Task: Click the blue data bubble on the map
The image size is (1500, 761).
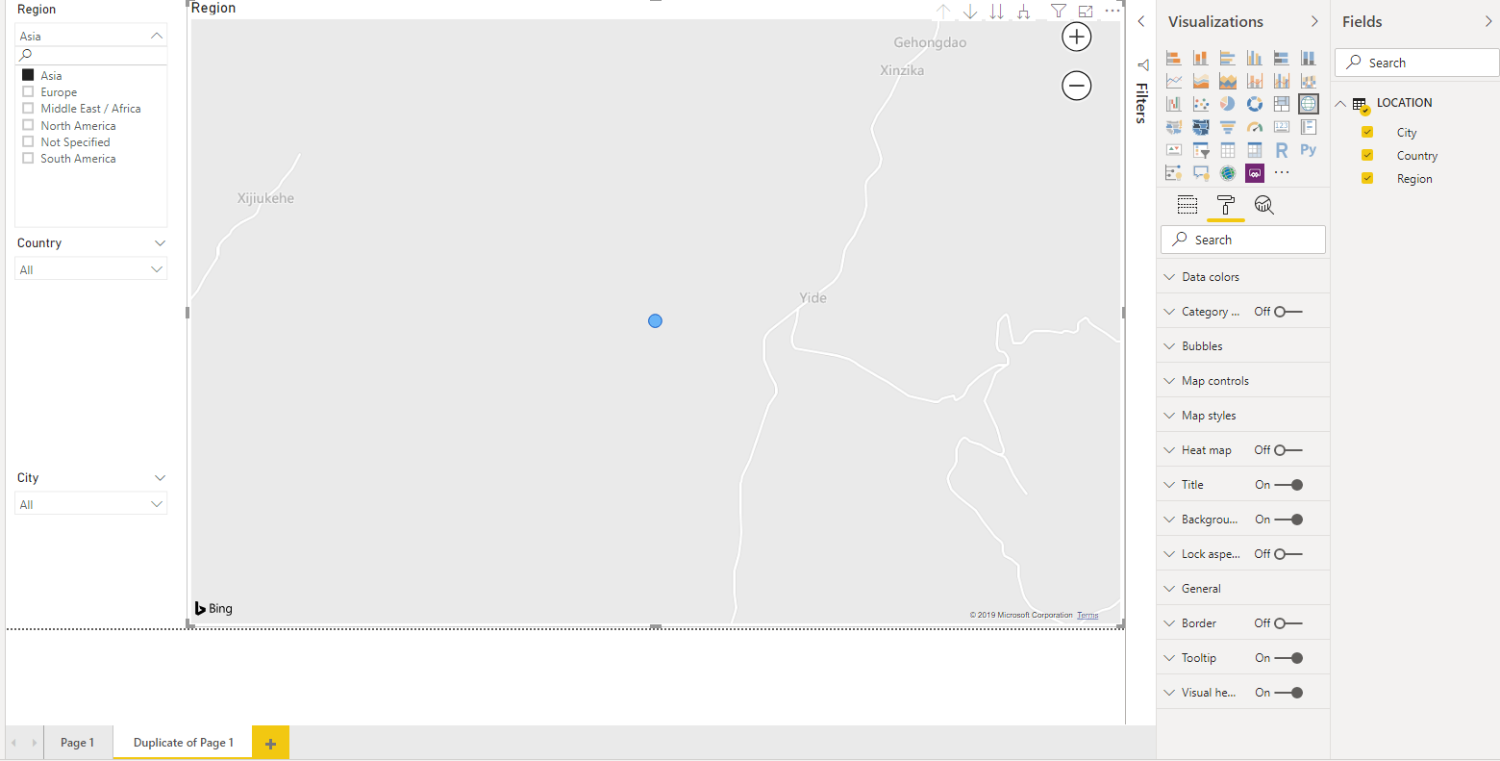Action: 655,321
